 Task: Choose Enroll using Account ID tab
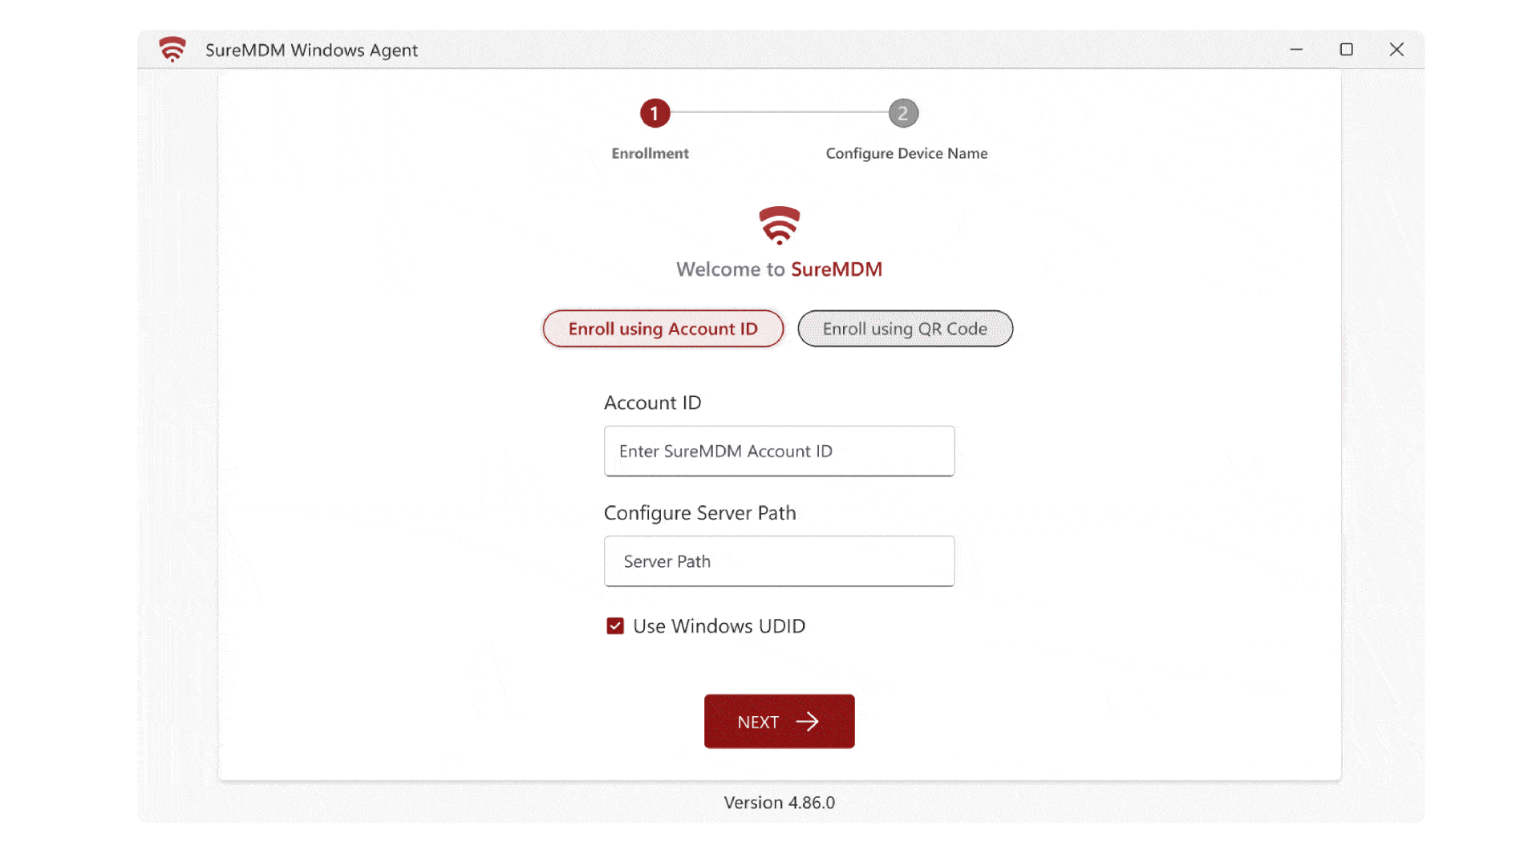663,329
